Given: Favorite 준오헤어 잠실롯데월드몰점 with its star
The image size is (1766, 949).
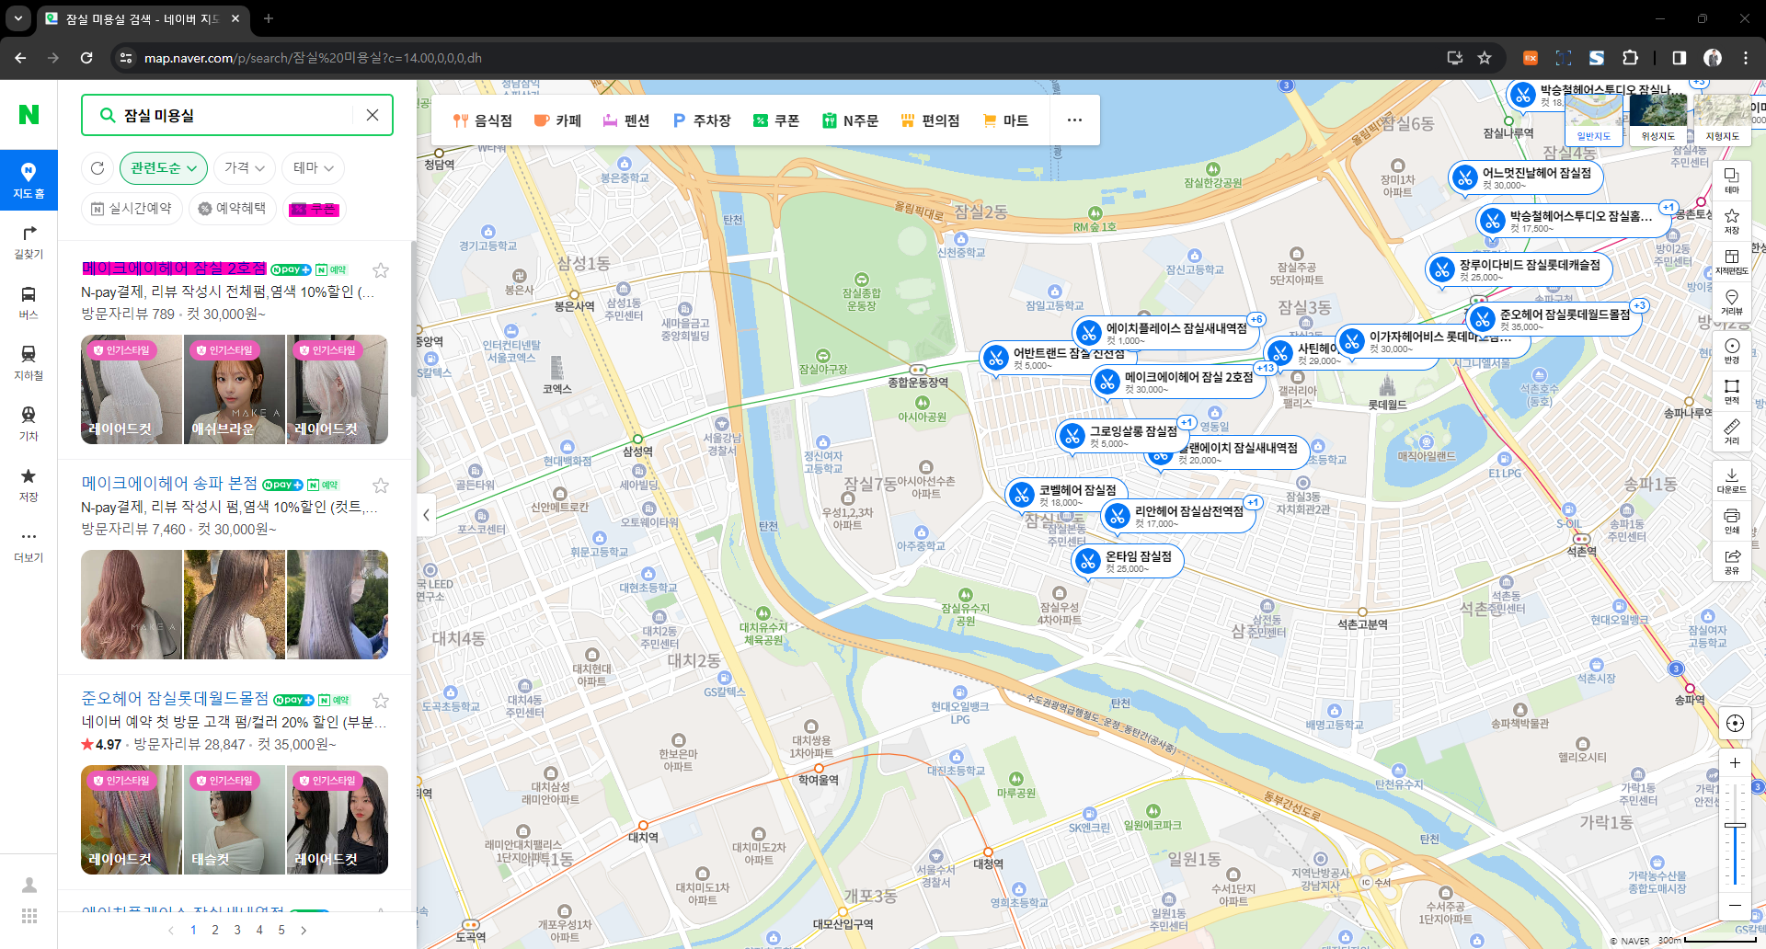Looking at the screenshot, I should pos(381,701).
